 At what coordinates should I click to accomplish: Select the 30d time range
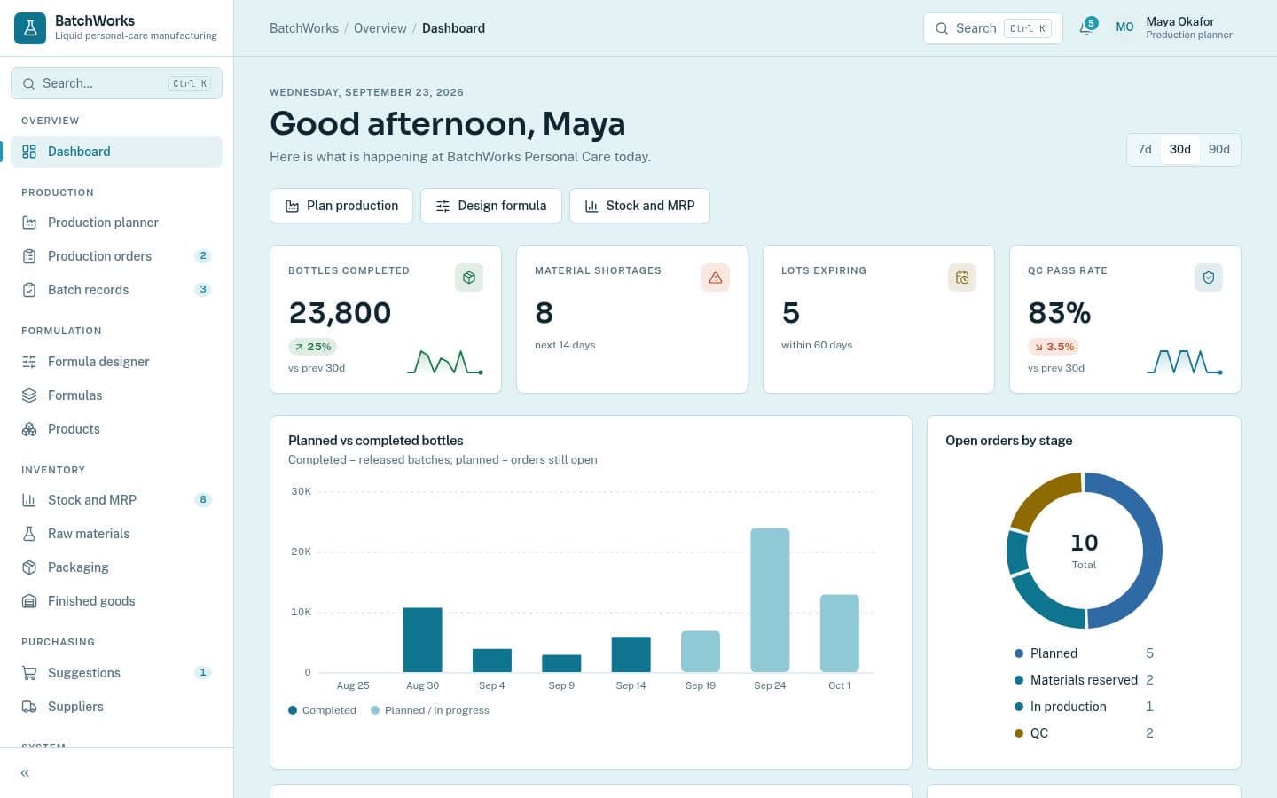coord(1179,150)
